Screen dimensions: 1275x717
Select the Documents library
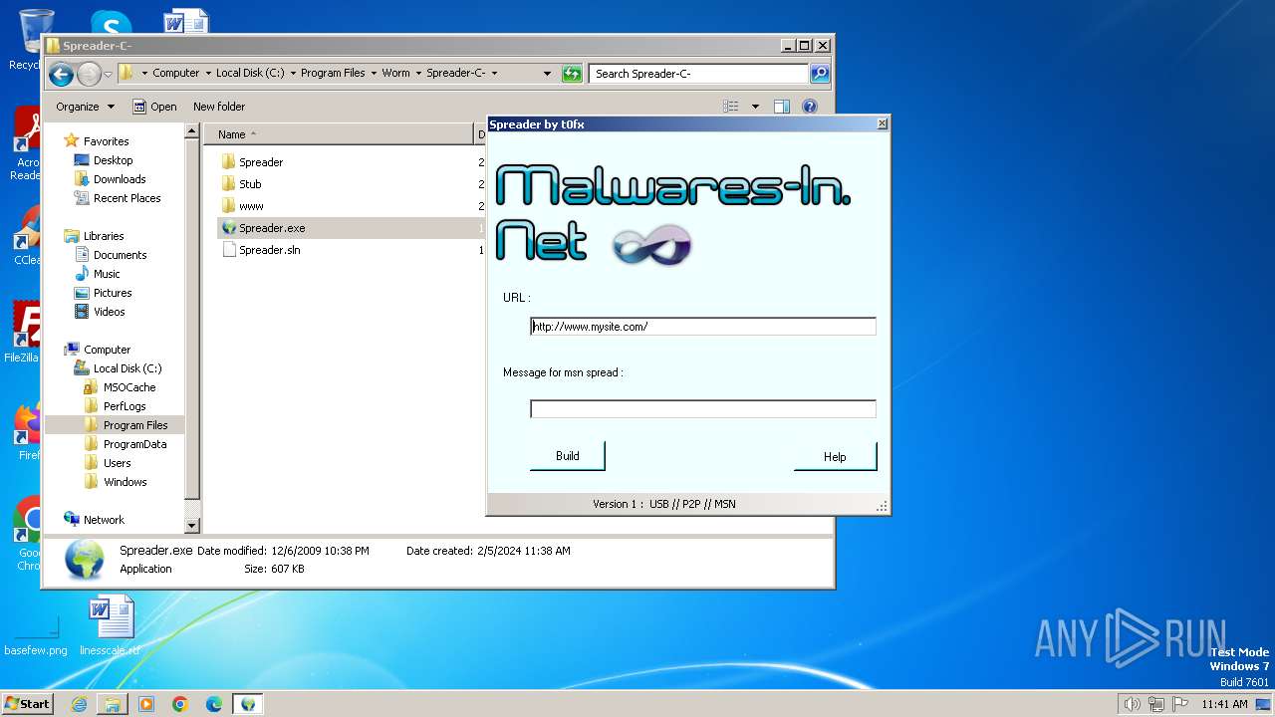pyautogui.click(x=120, y=255)
